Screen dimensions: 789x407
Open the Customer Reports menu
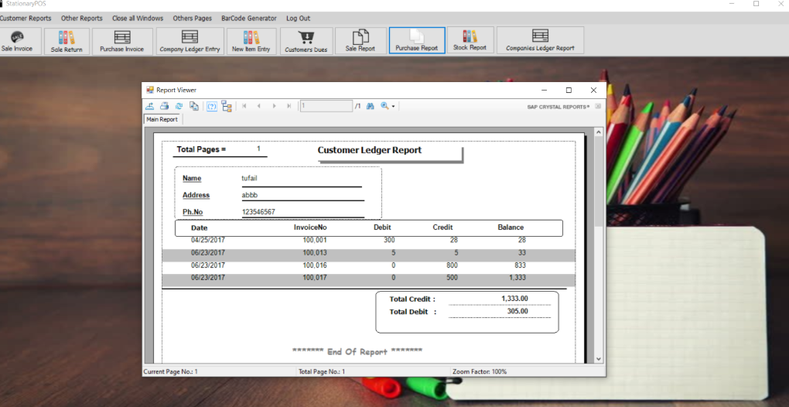click(x=26, y=18)
